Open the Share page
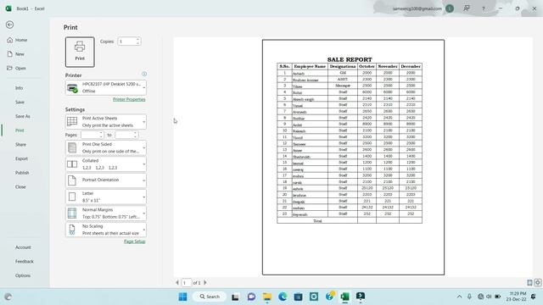Viewport: 543px width, 305px height. 20,144
